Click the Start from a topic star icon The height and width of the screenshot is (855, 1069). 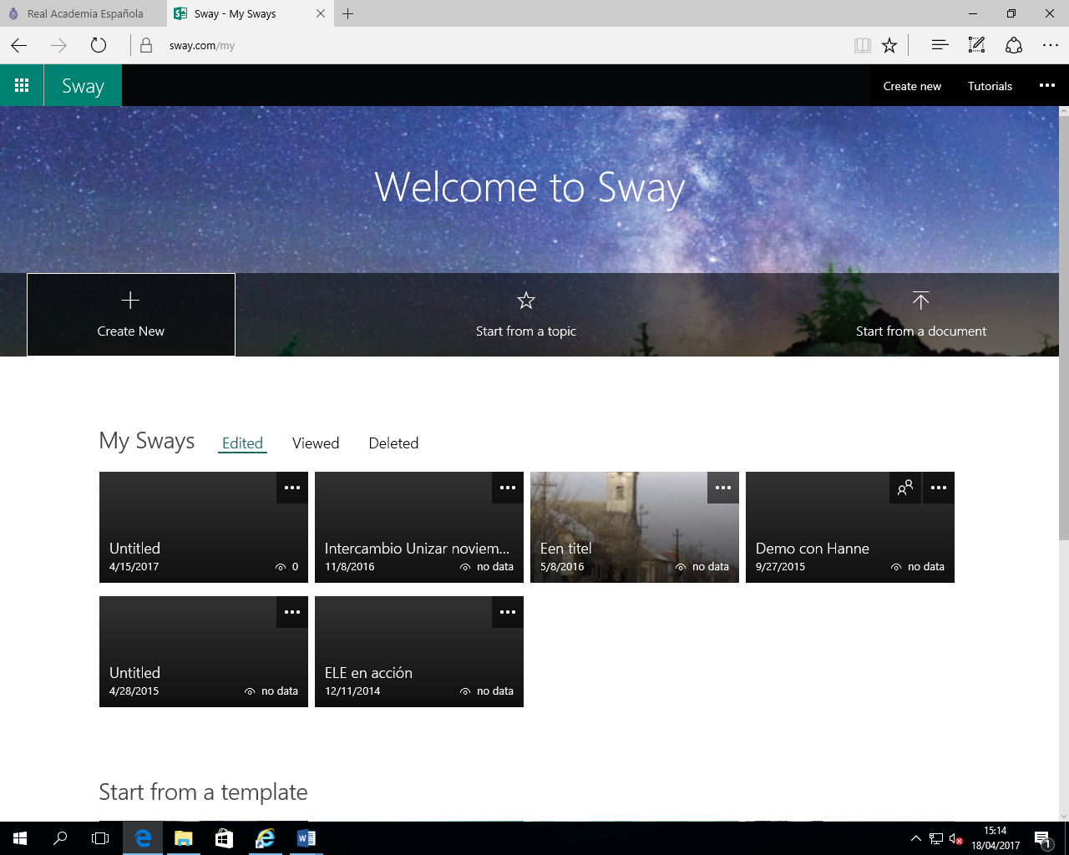pos(525,301)
